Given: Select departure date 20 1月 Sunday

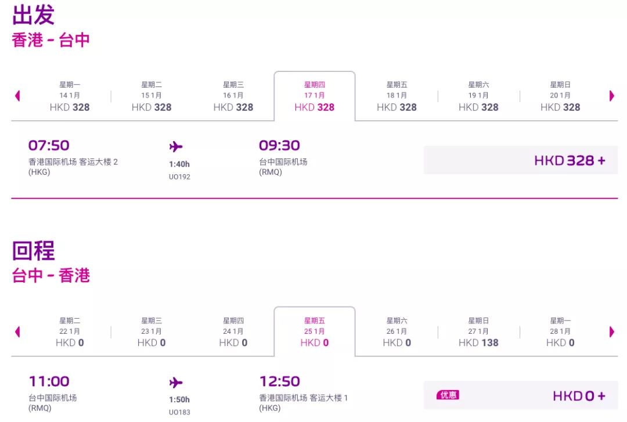Looking at the screenshot, I should [x=560, y=96].
